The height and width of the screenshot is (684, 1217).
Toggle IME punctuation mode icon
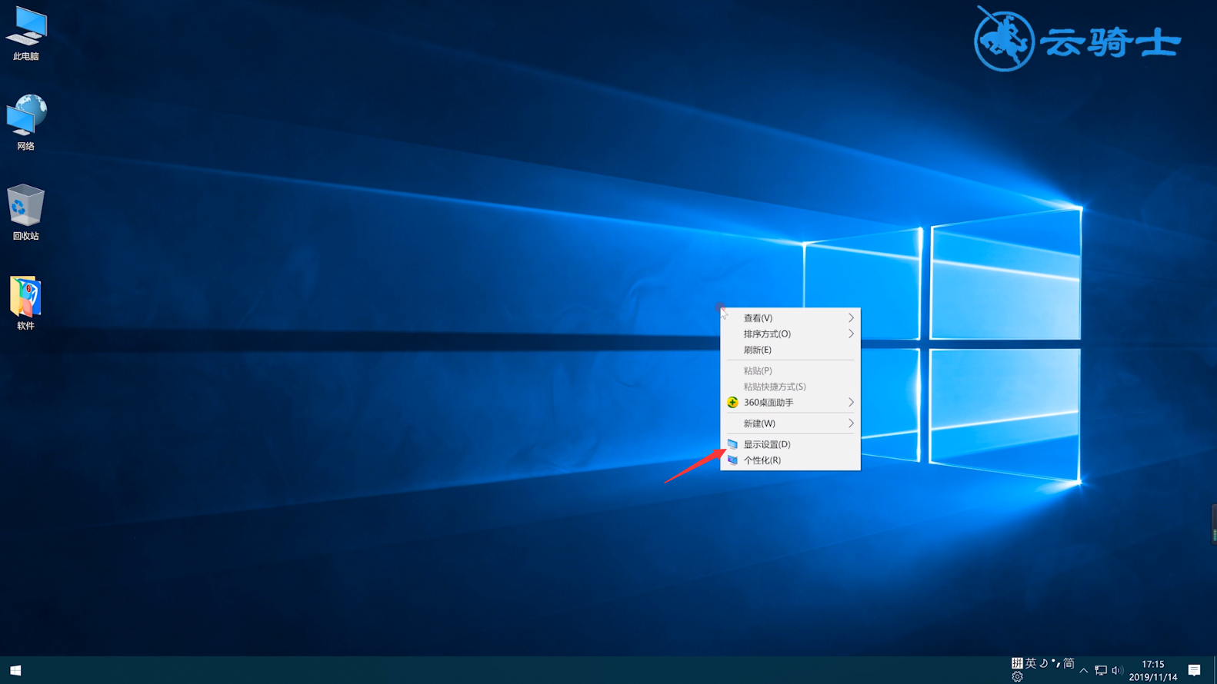point(1056,663)
